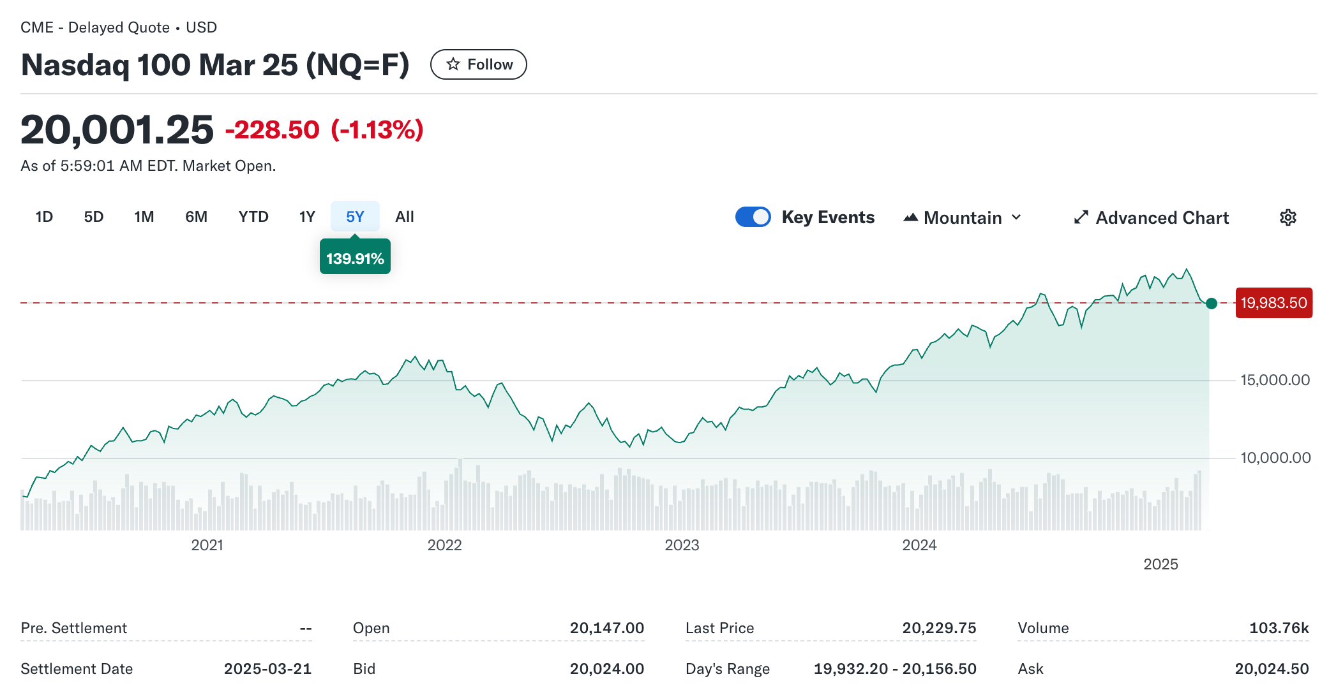Switch to the 1M range
This screenshot has width=1329, height=695.
144,217
